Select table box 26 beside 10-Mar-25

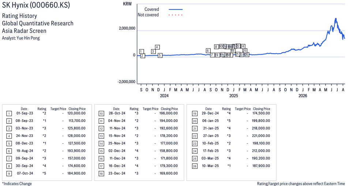point(195,166)
